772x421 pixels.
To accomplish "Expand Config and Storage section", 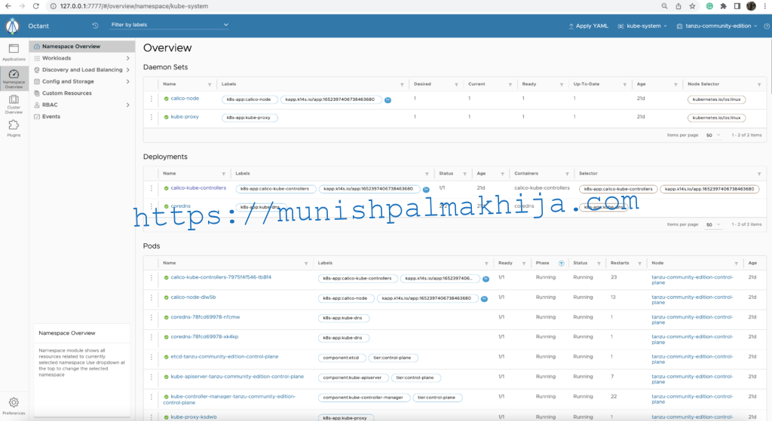I will (x=81, y=81).
